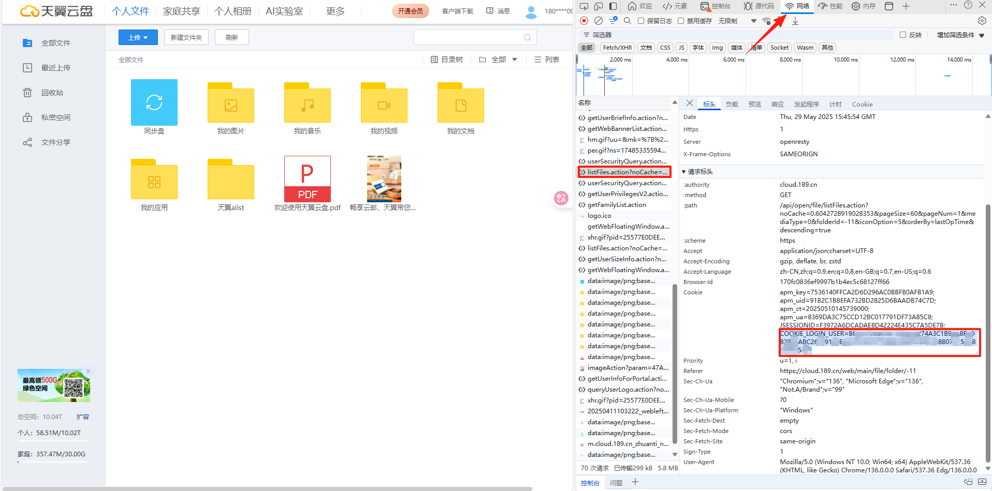Open the 上传 upload dropdown button
The width and height of the screenshot is (992, 491).
138,37
